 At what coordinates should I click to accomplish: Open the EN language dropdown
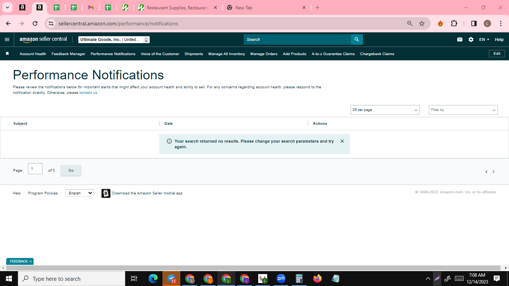point(484,39)
